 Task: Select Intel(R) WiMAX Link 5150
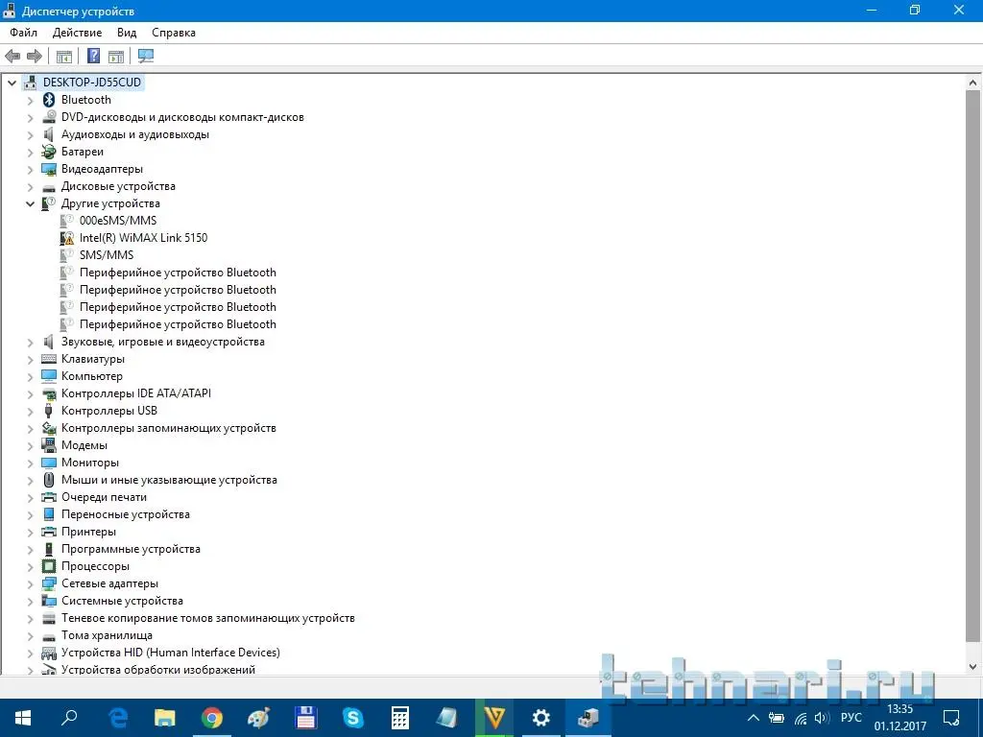pyautogui.click(x=143, y=238)
